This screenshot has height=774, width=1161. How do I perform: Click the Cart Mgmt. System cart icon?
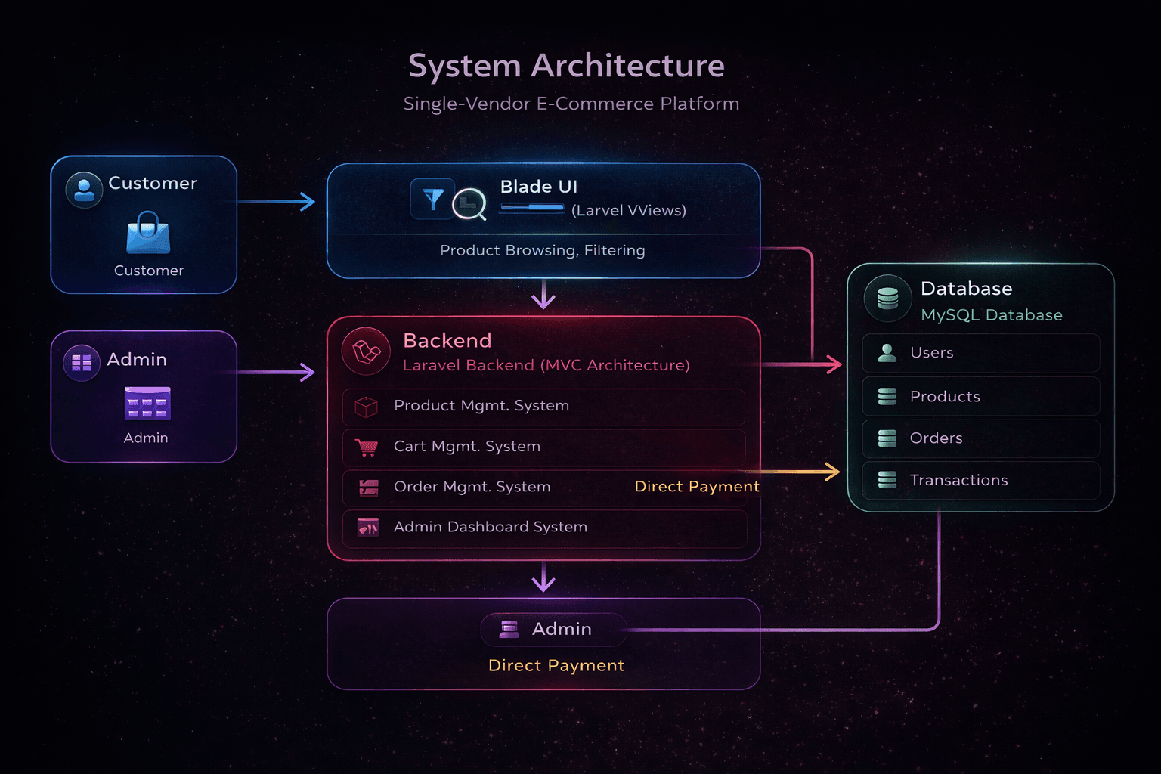pos(367,447)
